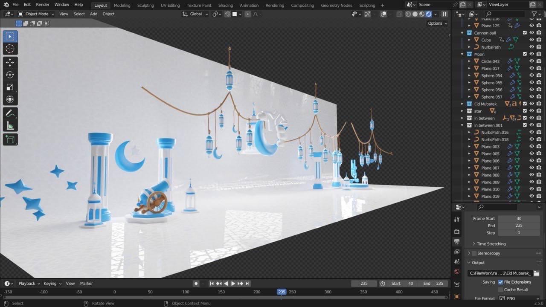546x307 pixels.
Task: Pick the Rotate tool
Action: [10, 75]
